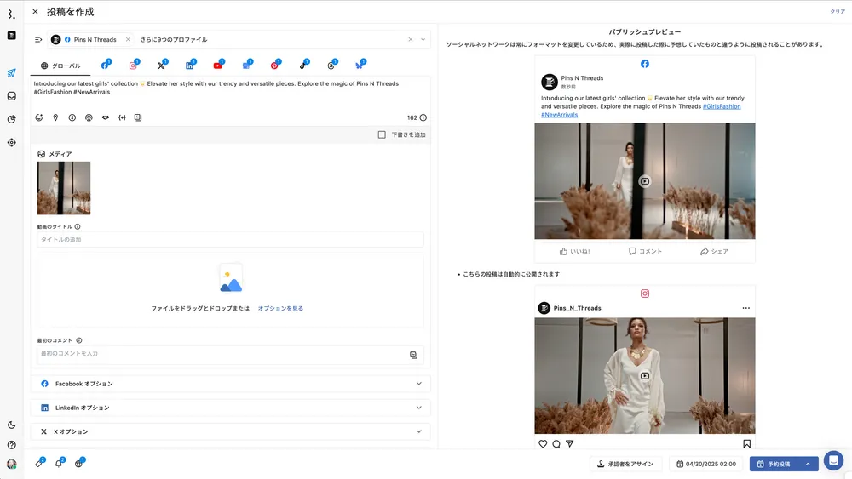Expand the X オプション section
The width and height of the screenshot is (852, 479).
click(x=230, y=431)
